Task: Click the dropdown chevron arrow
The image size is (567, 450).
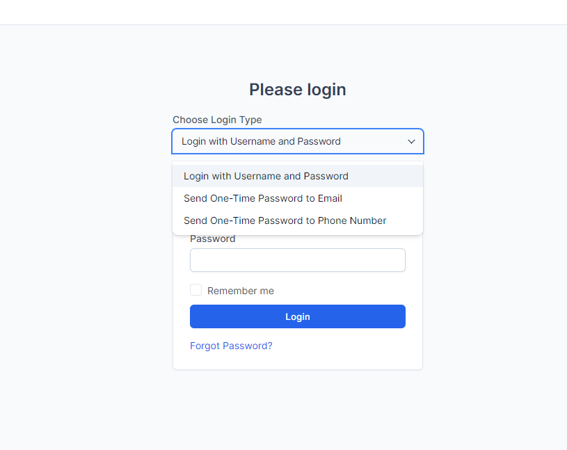Action: (411, 141)
